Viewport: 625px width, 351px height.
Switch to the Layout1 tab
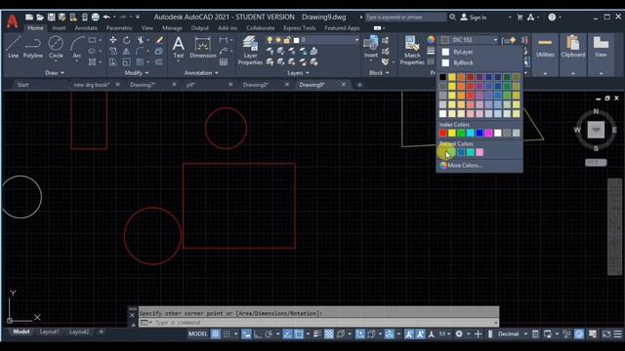[49, 331]
